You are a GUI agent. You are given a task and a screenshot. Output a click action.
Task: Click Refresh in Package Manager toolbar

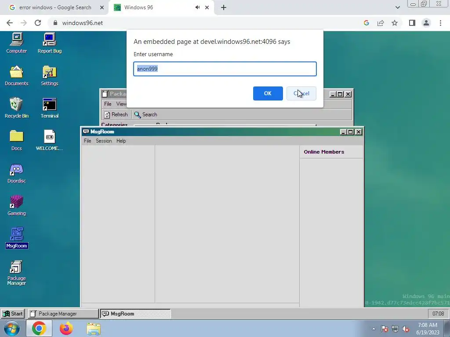[116, 115]
